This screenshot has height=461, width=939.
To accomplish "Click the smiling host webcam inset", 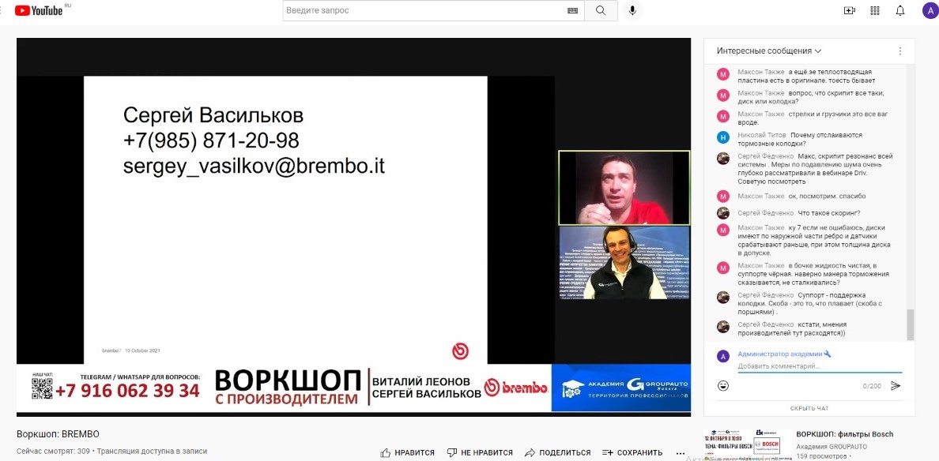I will [x=624, y=263].
